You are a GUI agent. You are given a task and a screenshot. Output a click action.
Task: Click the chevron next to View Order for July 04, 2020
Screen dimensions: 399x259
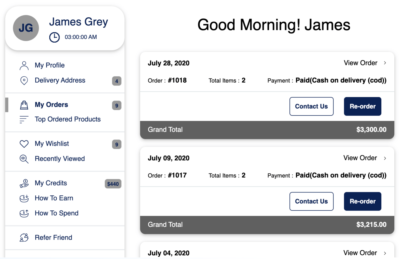click(385, 253)
